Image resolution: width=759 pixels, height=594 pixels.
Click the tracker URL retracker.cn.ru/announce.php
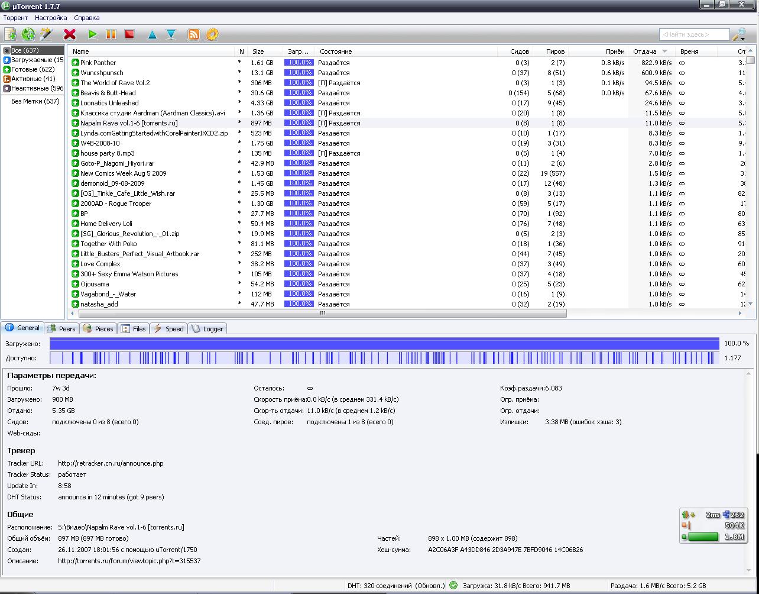[111, 463]
